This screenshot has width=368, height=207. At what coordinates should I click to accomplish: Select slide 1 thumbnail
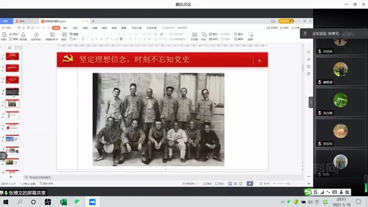click(12, 56)
